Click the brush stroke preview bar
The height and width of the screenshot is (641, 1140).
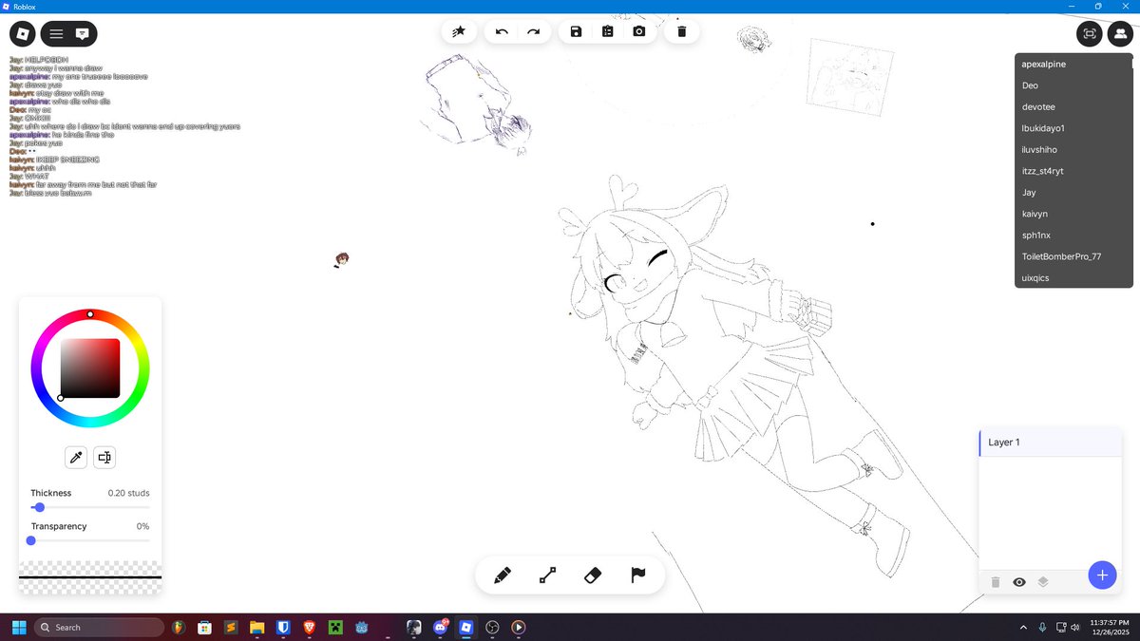pyautogui.click(x=90, y=577)
